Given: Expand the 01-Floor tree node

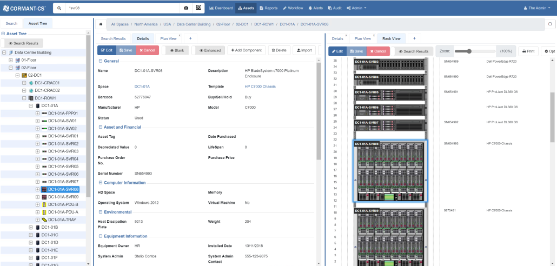Looking at the screenshot, I should (10, 60).
